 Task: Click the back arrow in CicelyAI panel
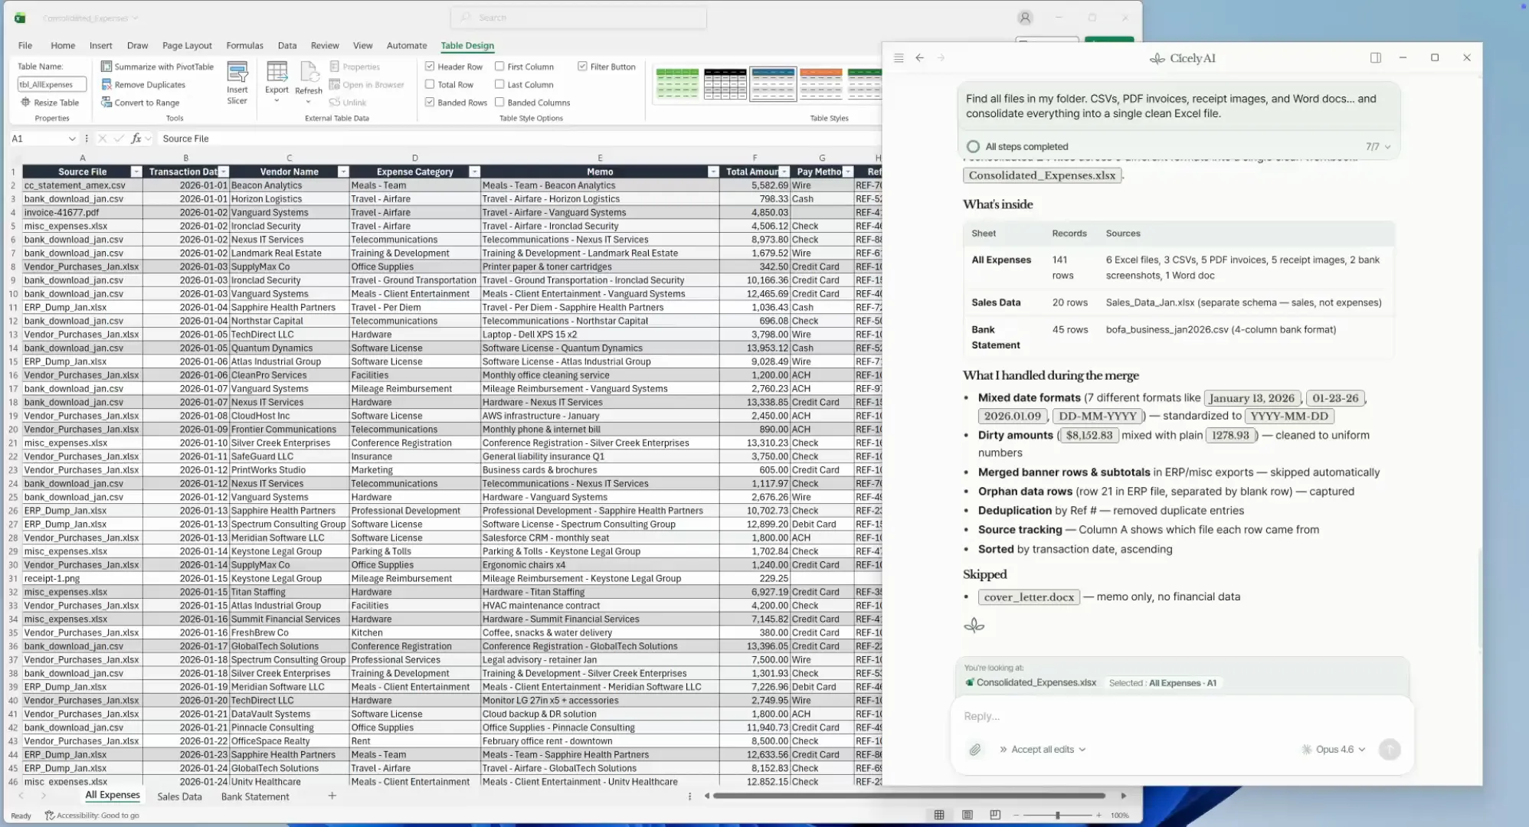(919, 58)
